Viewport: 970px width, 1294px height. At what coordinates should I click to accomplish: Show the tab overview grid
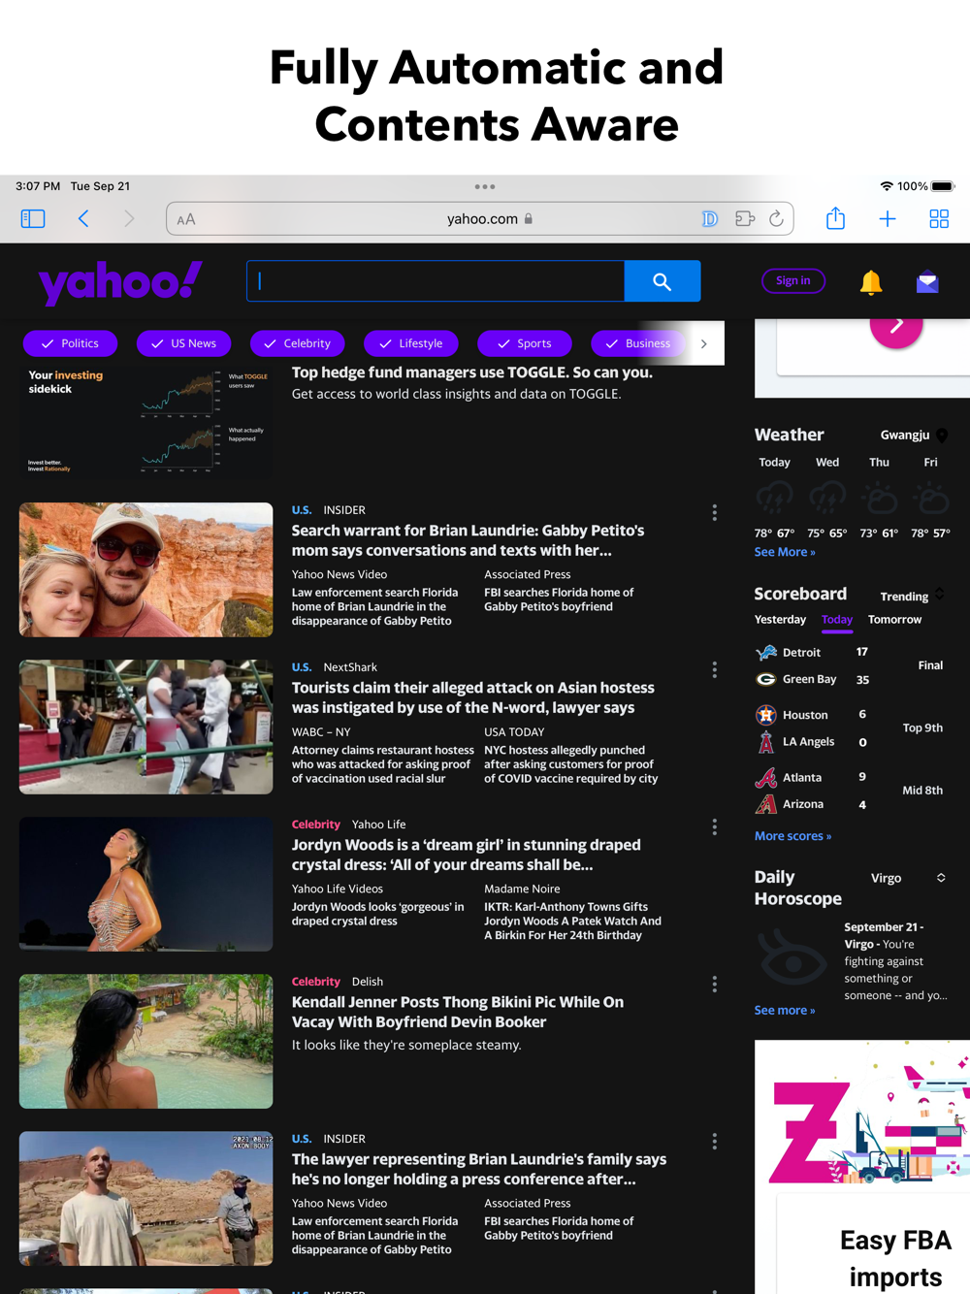939,219
